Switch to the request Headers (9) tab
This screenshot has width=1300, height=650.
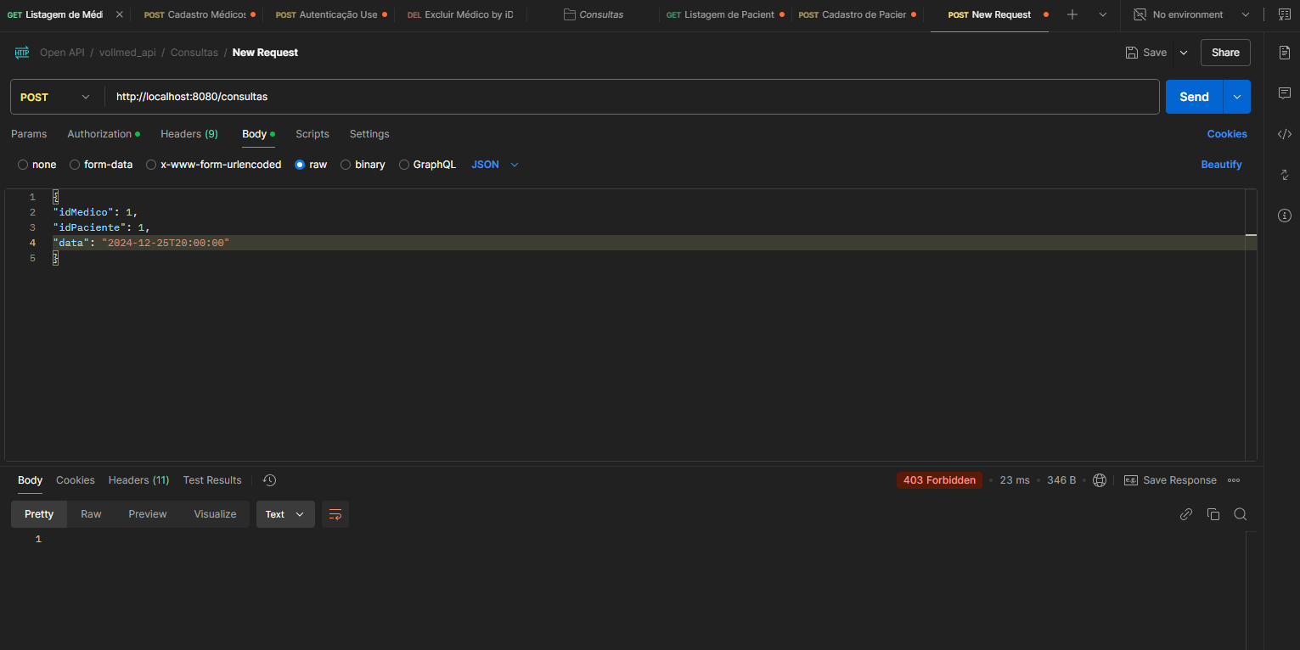pos(189,134)
